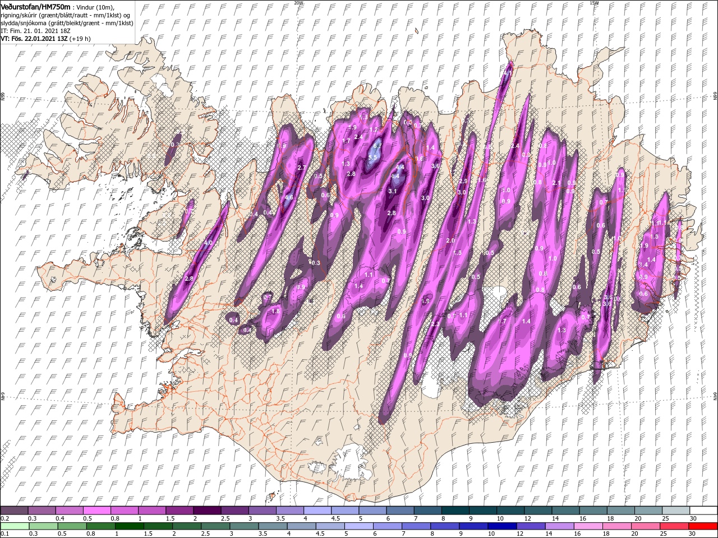
Task: Click the upper legend white swatch after 30
Action: click(703, 511)
